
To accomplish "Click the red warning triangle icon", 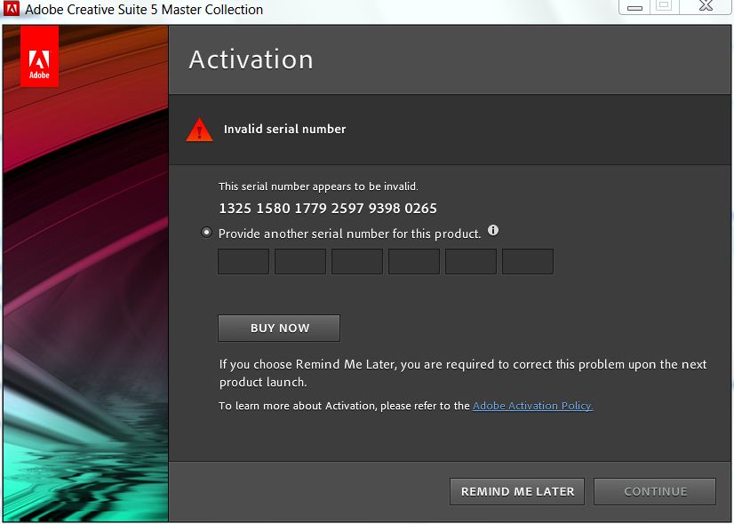I will point(199,129).
